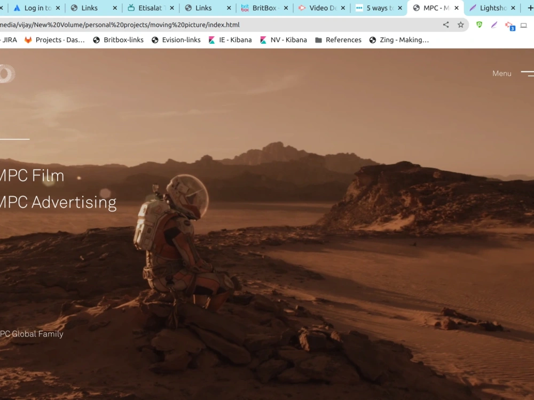This screenshot has width=534, height=400.
Task: Click the side panel icon in toolbar
Action: pyautogui.click(x=524, y=25)
